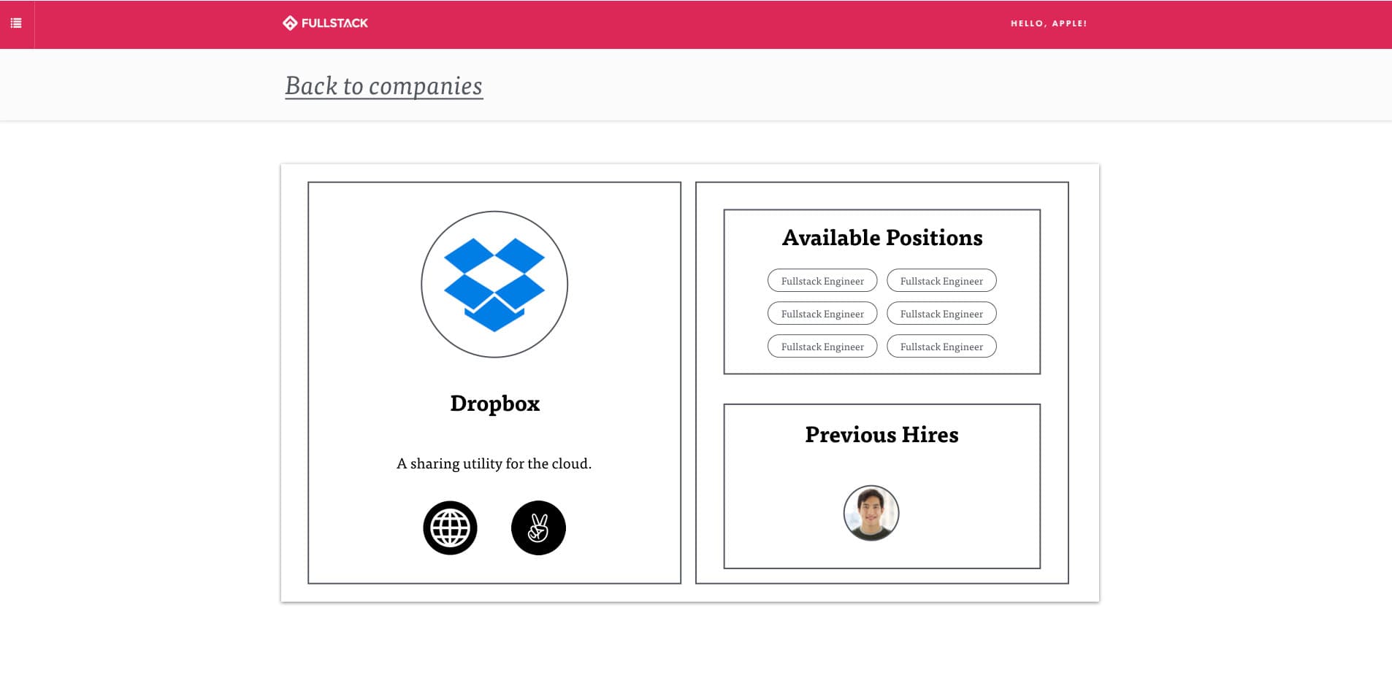Open the hamburger menu in header
1392x691 pixels.
coord(16,23)
